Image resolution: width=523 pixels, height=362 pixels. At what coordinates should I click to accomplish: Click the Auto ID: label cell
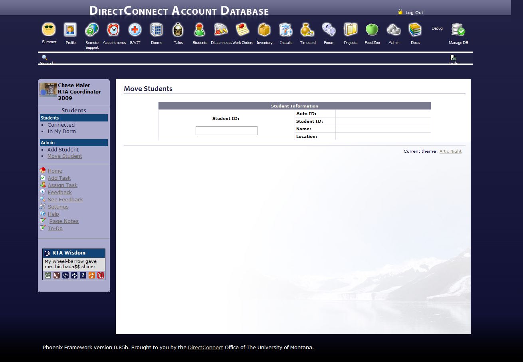[x=315, y=114]
